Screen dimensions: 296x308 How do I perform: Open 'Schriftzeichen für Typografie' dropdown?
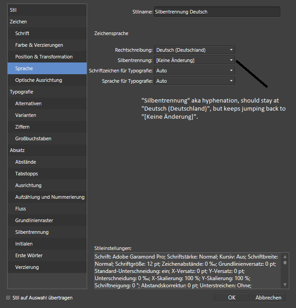pos(194,71)
